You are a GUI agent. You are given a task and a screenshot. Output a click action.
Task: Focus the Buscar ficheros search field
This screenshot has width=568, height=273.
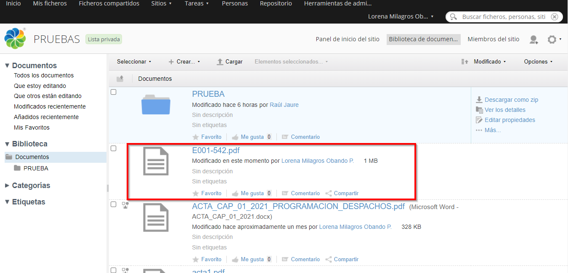coord(504,17)
